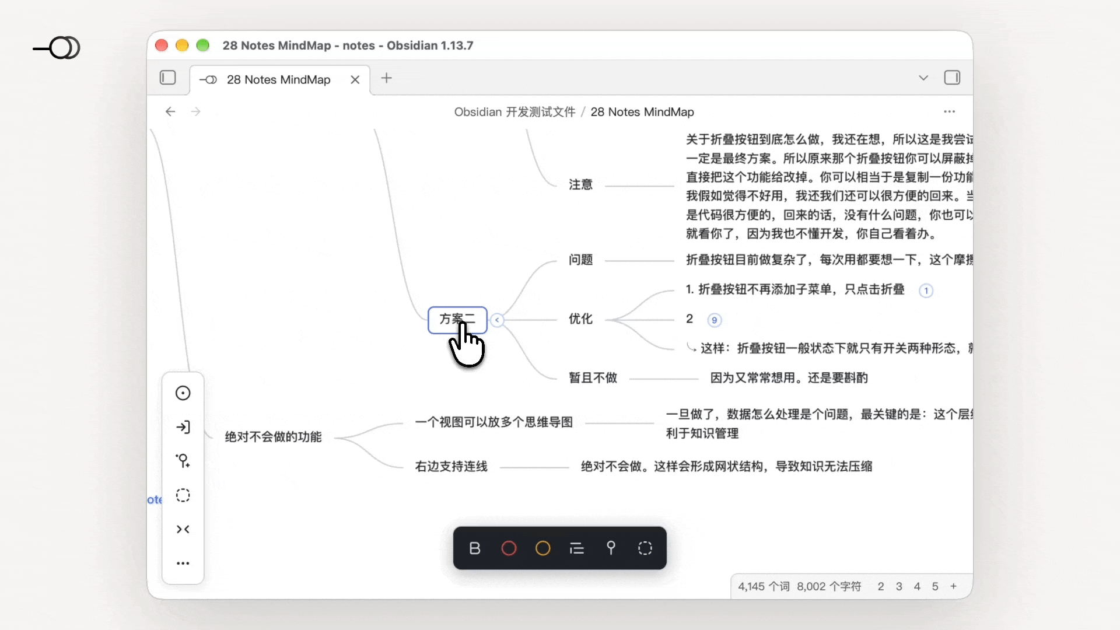Collapse the 方案二 node with its chevron

(x=497, y=320)
